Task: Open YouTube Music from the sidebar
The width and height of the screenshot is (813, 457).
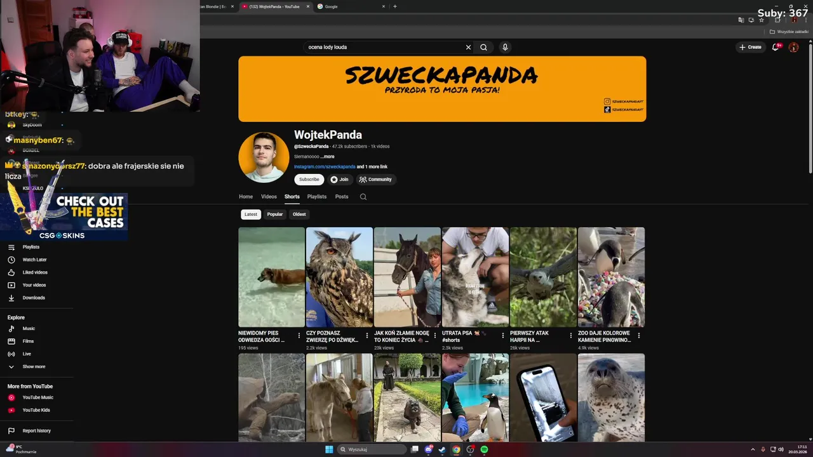Action: pos(37,397)
